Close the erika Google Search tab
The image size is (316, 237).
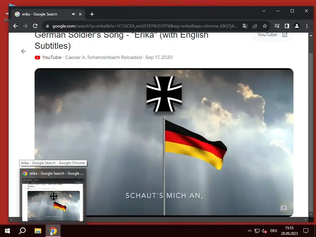click(x=80, y=14)
